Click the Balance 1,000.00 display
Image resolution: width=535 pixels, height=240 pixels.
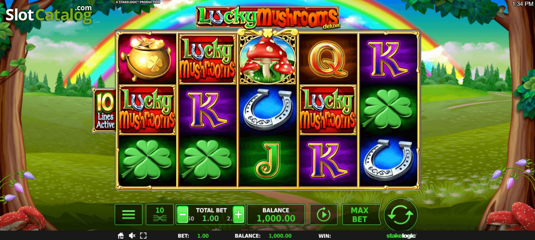276,215
